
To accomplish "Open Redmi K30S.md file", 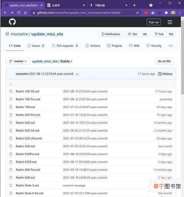I will (x=26, y=162).
